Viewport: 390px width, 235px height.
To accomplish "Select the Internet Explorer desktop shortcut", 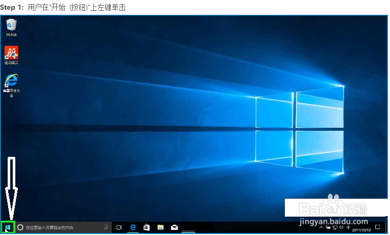I will 11,85.
